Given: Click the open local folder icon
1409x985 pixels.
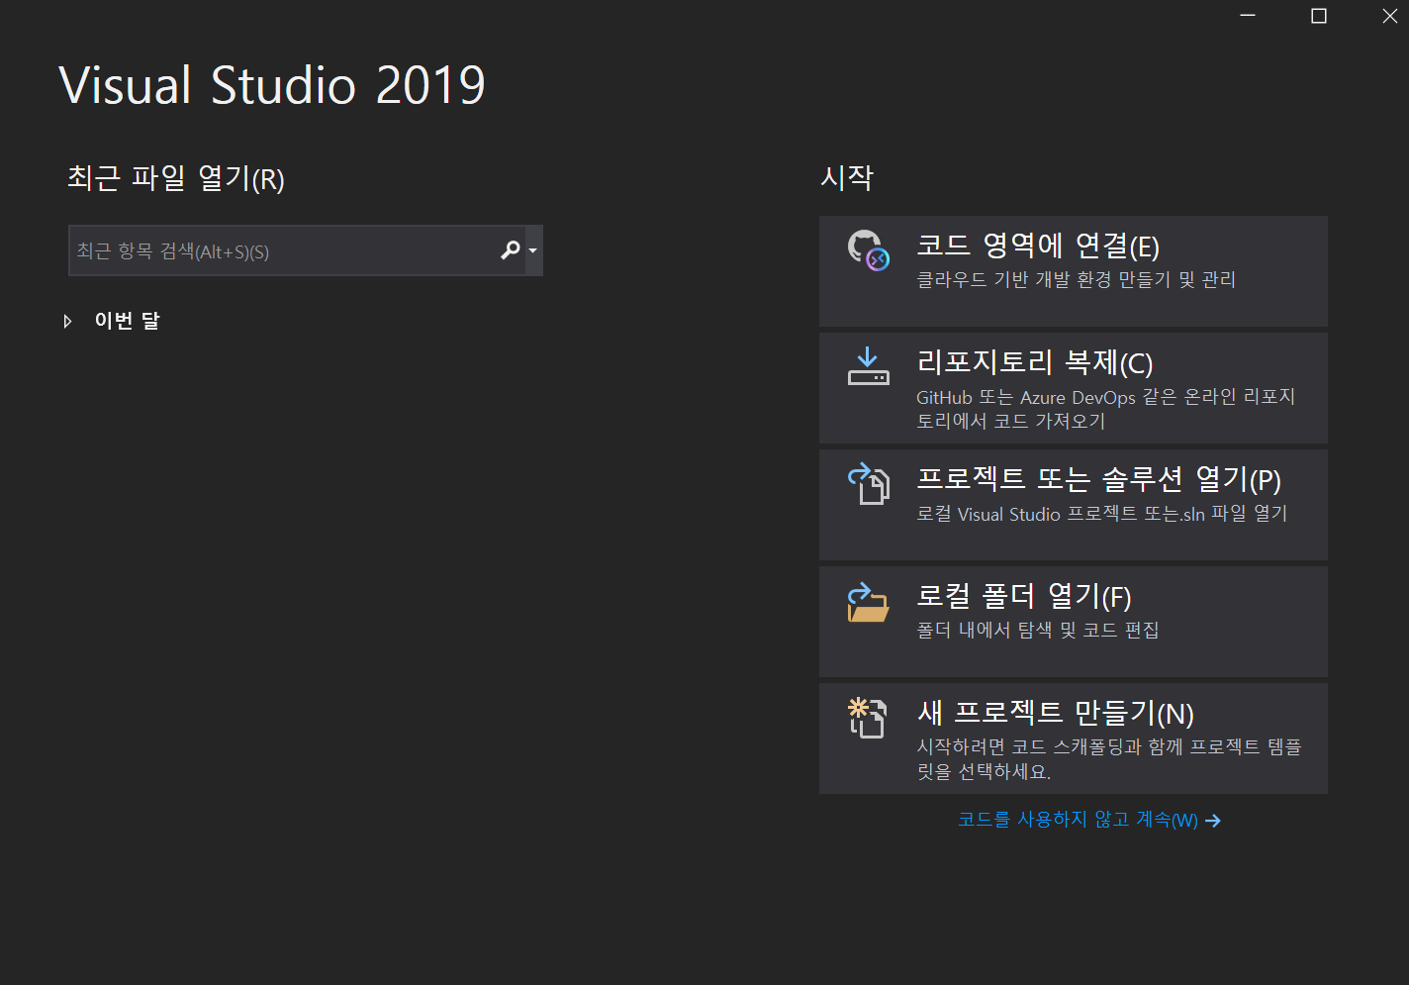Looking at the screenshot, I should point(869,601).
